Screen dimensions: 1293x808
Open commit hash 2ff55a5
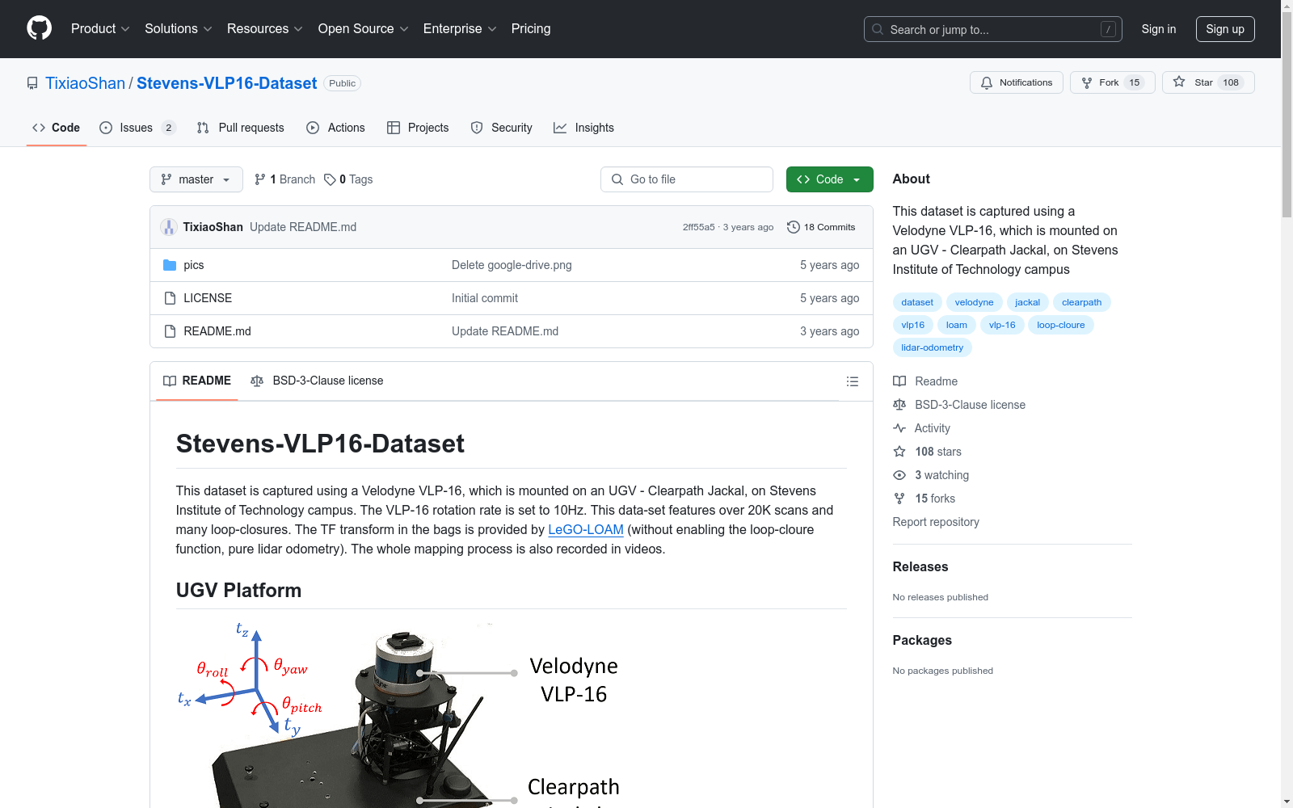698,227
